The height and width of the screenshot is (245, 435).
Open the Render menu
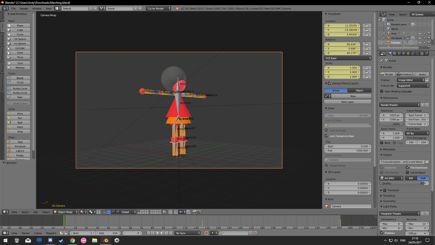click(x=24, y=8)
